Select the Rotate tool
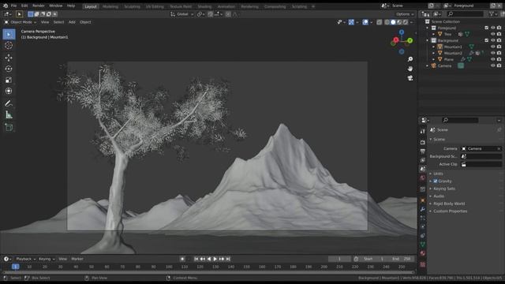 9,69
